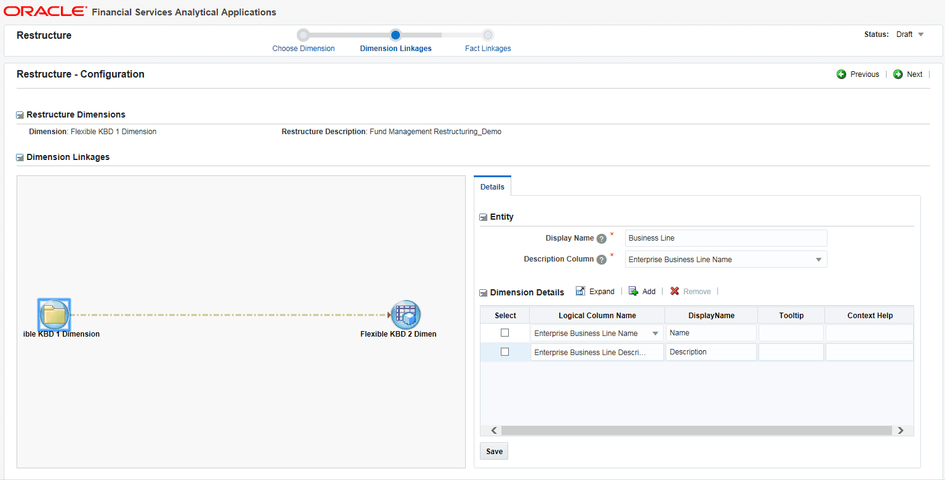
Task: Click the Tooltip field in the Name row
Action: click(x=791, y=333)
